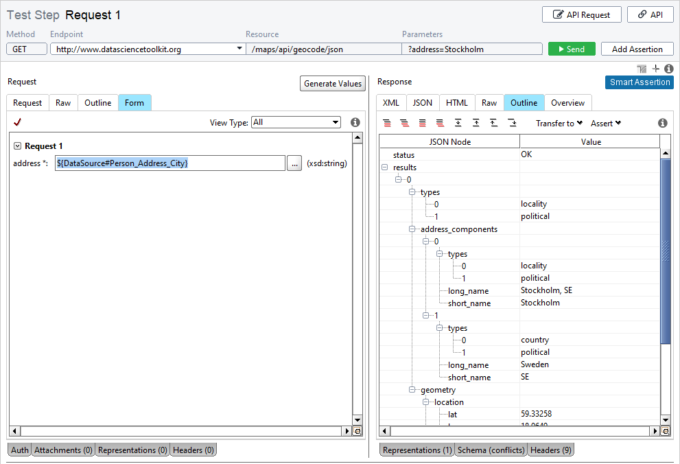
Task: Collapse the results node
Action: click(x=384, y=167)
